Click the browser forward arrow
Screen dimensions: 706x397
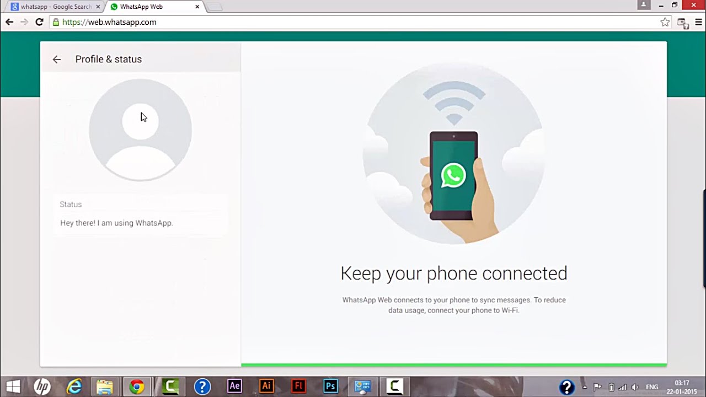point(24,22)
